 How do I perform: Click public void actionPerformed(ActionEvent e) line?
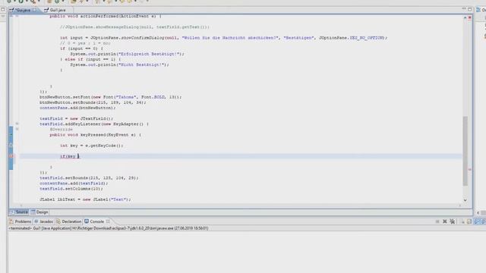tap(106, 16)
